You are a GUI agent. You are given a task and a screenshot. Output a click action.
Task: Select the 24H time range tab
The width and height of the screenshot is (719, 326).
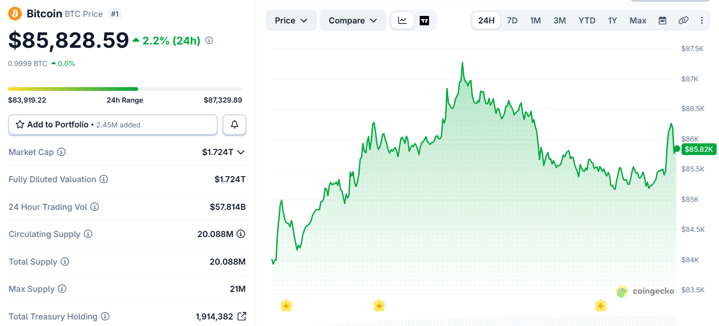click(486, 21)
